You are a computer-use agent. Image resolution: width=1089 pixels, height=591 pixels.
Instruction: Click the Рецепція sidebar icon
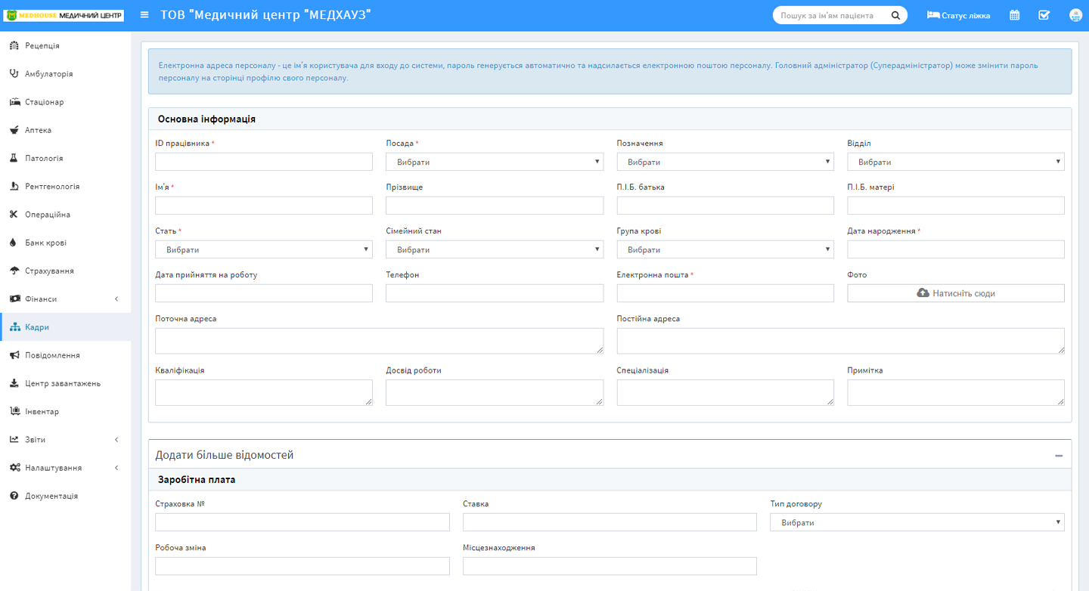coord(14,46)
